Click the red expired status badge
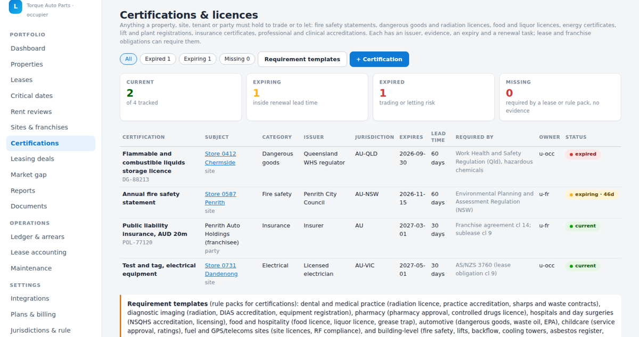 [x=583, y=154]
